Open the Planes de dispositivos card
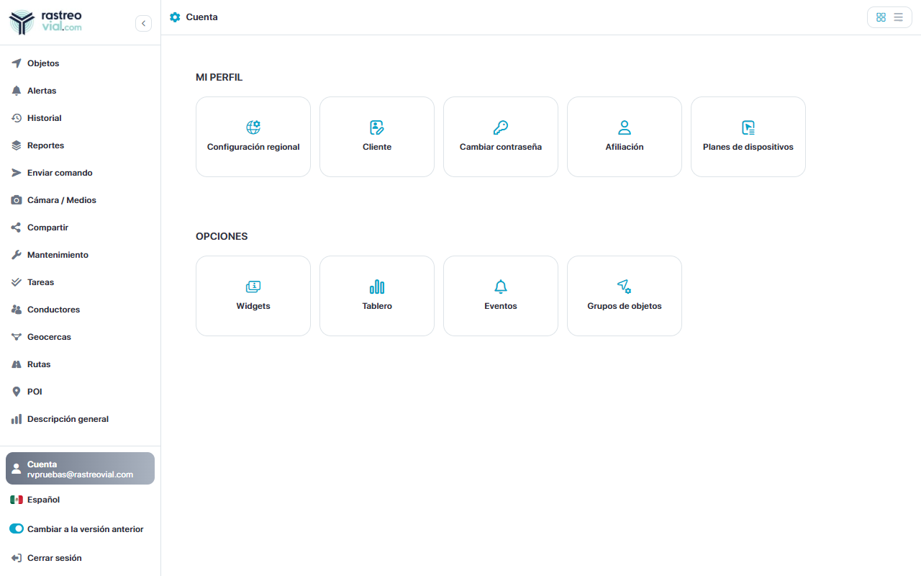Screen dimensions: 921x576 [x=748, y=137]
